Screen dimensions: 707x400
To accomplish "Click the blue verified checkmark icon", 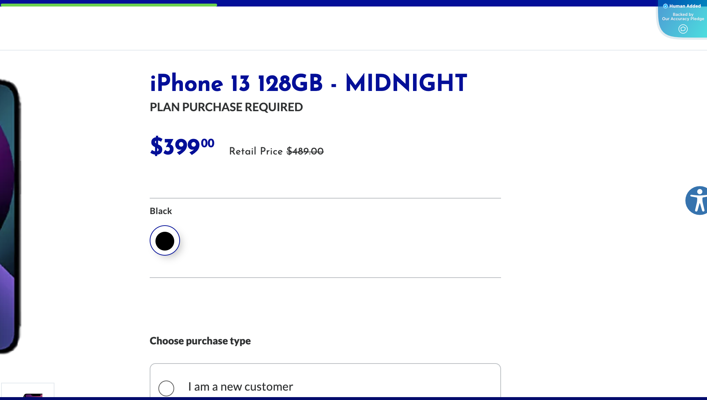I will tap(665, 6).
